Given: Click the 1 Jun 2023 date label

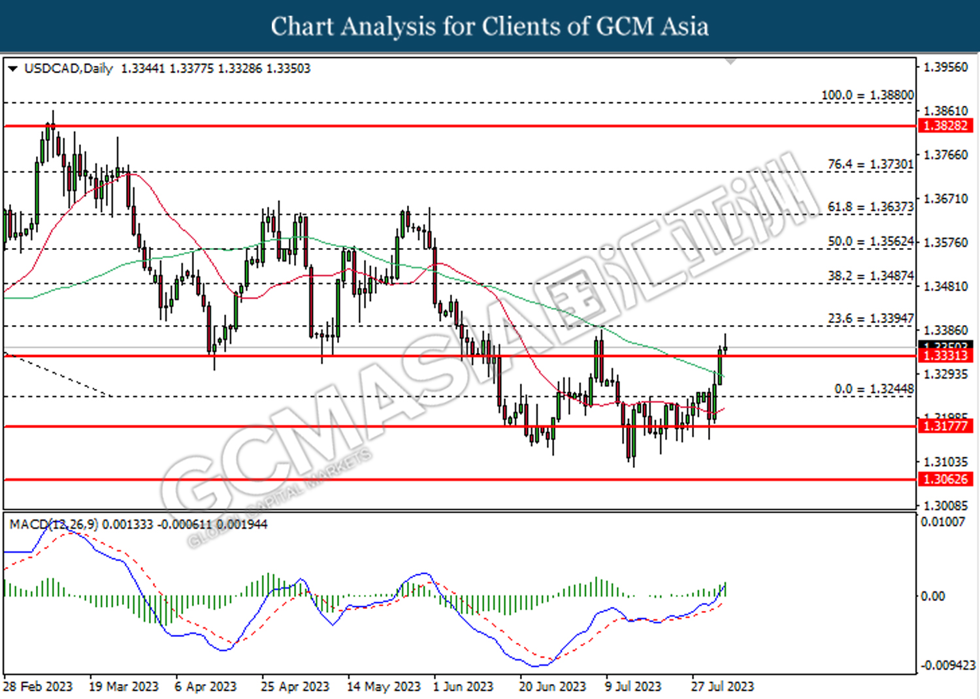Looking at the screenshot, I should click(463, 687).
